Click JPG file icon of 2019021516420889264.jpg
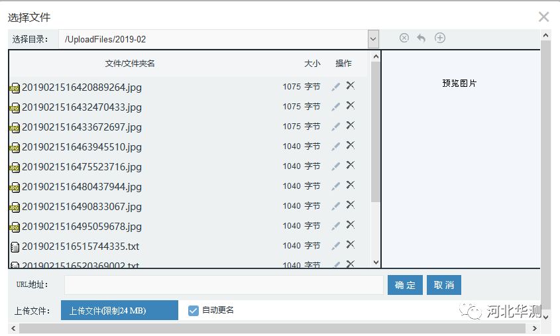 15,88
